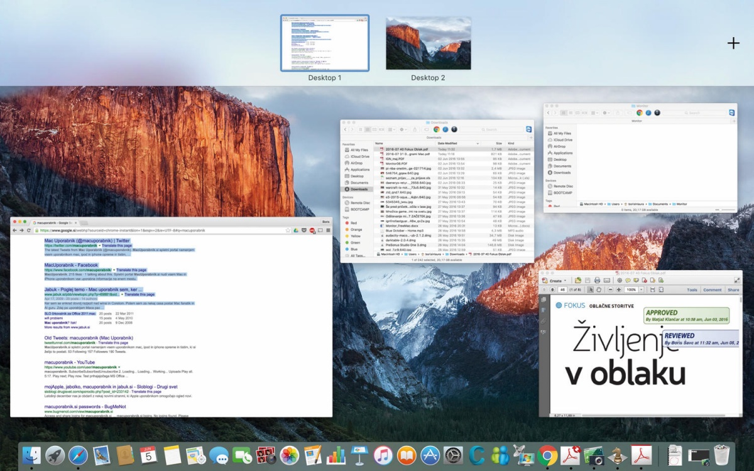Add a new desktop with plus button
Image resolution: width=754 pixels, height=471 pixels.
[733, 43]
